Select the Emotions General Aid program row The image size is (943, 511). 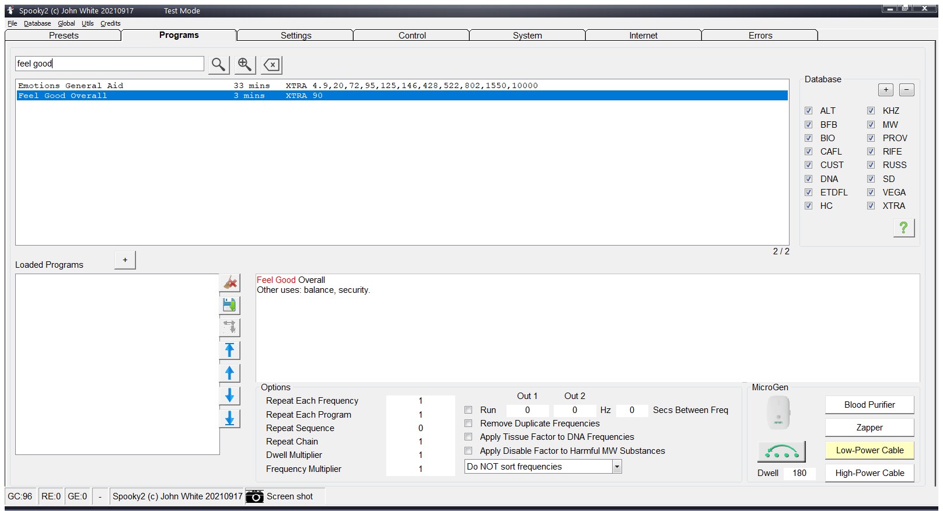pyautogui.click(x=402, y=86)
